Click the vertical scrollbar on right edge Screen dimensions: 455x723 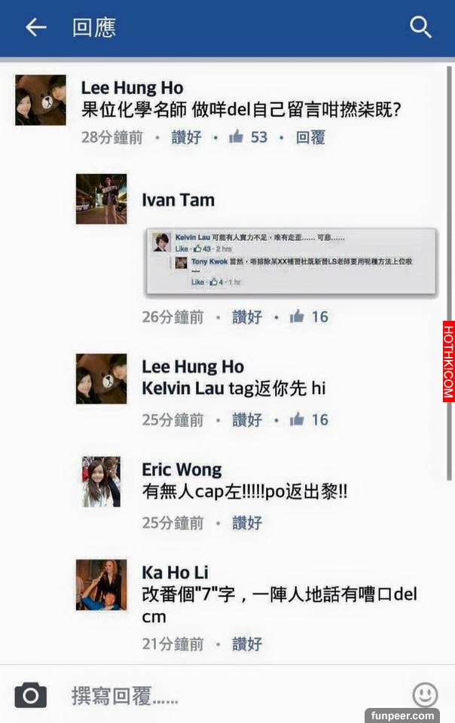pyautogui.click(x=450, y=273)
